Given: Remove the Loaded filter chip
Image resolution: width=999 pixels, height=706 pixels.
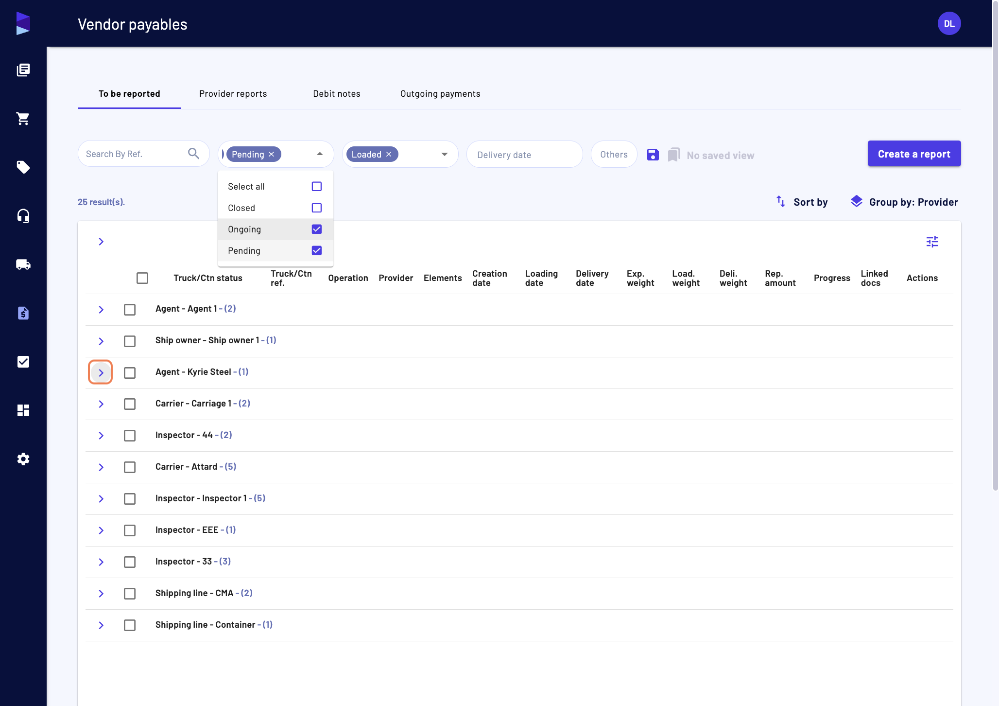Looking at the screenshot, I should click(x=389, y=154).
